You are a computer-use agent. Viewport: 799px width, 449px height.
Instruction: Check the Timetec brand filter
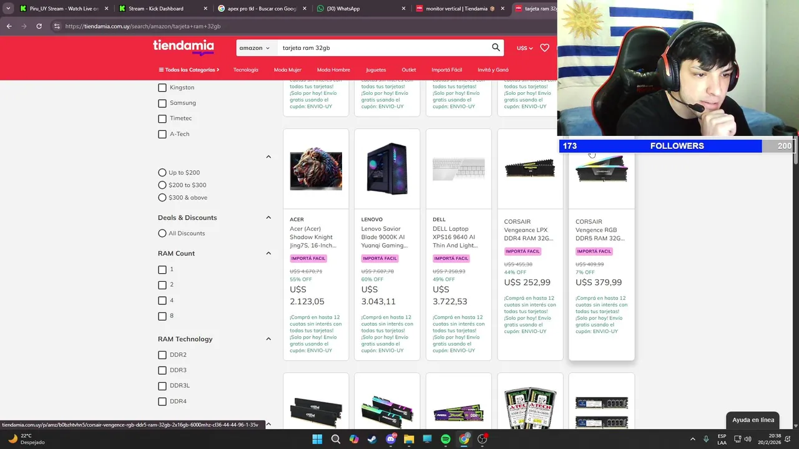coord(162,119)
